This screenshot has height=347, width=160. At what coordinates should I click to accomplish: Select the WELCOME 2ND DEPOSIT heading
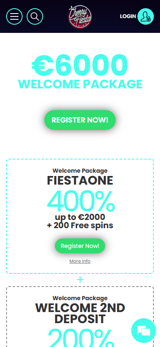click(80, 313)
